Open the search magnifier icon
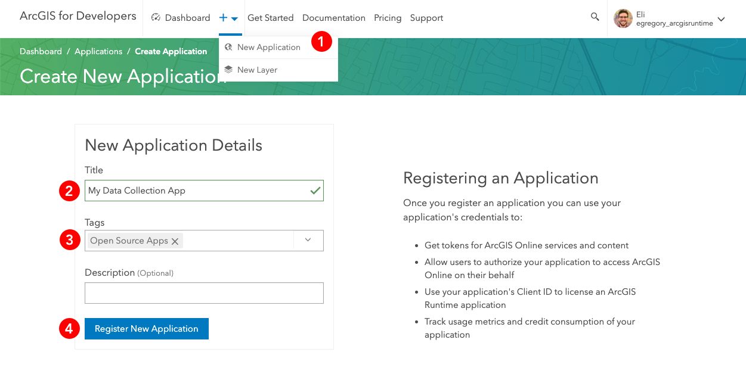Screen dimensions: 746x374 [595, 17]
